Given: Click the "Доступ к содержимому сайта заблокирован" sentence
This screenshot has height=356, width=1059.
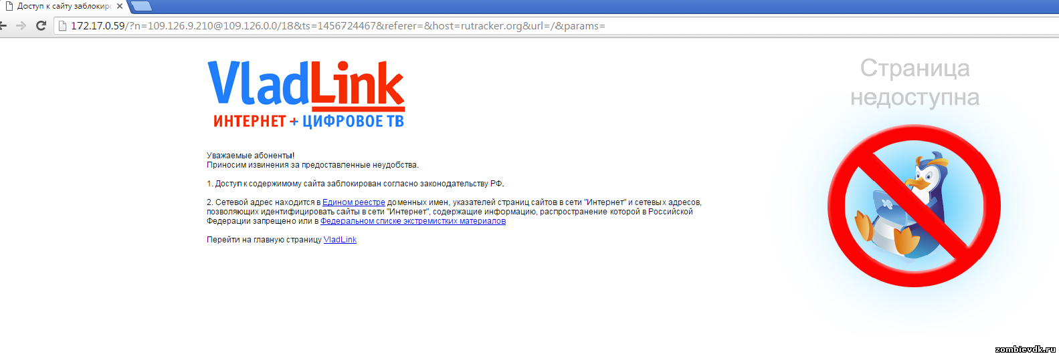Looking at the screenshot, I should point(355,184).
